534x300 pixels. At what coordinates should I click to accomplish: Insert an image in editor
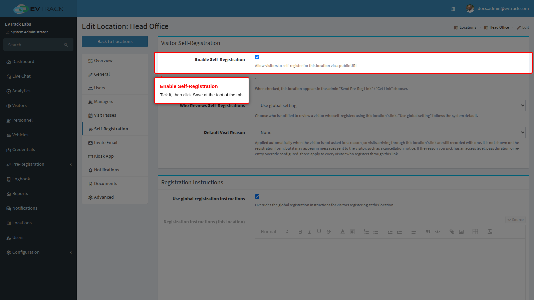(x=461, y=232)
